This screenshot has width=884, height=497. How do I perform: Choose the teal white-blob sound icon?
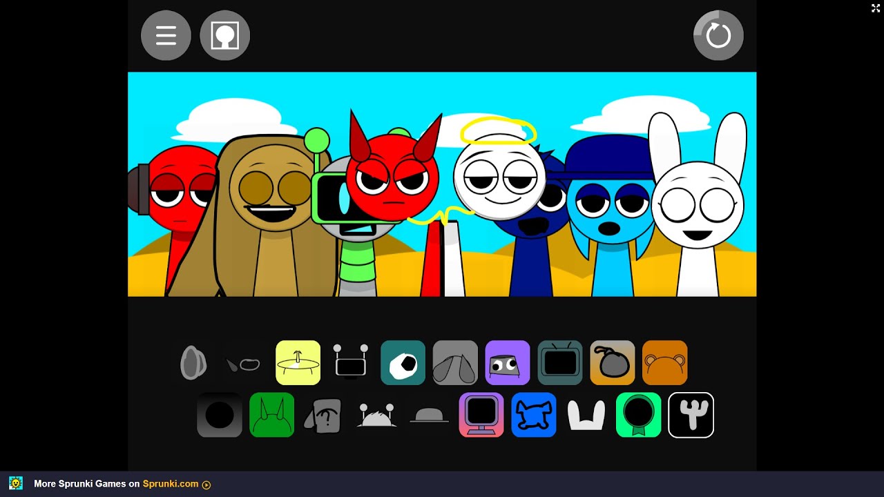click(403, 362)
